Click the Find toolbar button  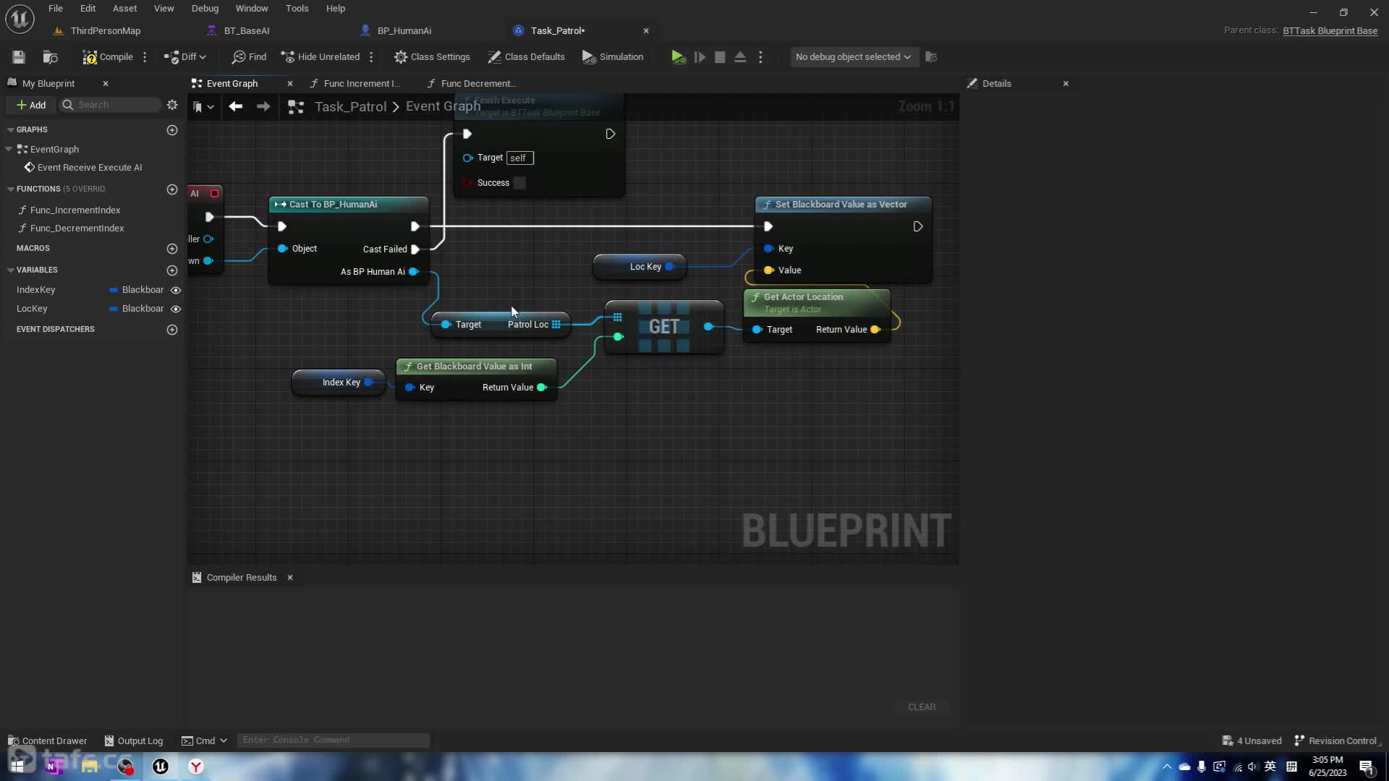[249, 57]
